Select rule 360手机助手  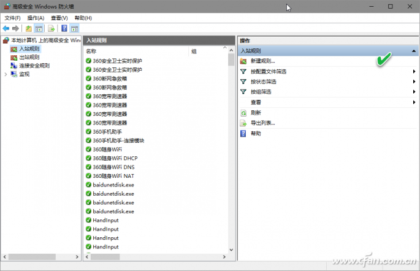pyautogui.click(x=107, y=131)
